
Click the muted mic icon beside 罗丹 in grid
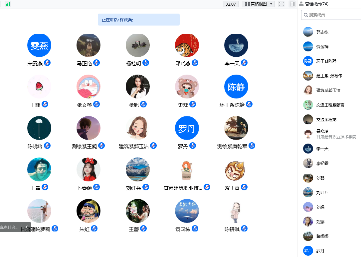(x=193, y=146)
